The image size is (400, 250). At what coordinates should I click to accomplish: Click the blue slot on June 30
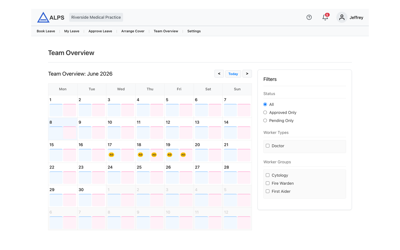click(x=85, y=200)
